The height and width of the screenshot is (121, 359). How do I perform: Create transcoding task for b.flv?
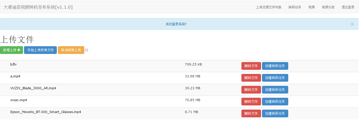[275, 66]
